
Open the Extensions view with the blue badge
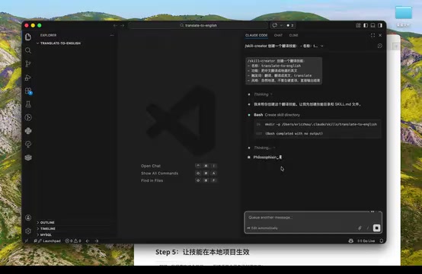pos(28,91)
